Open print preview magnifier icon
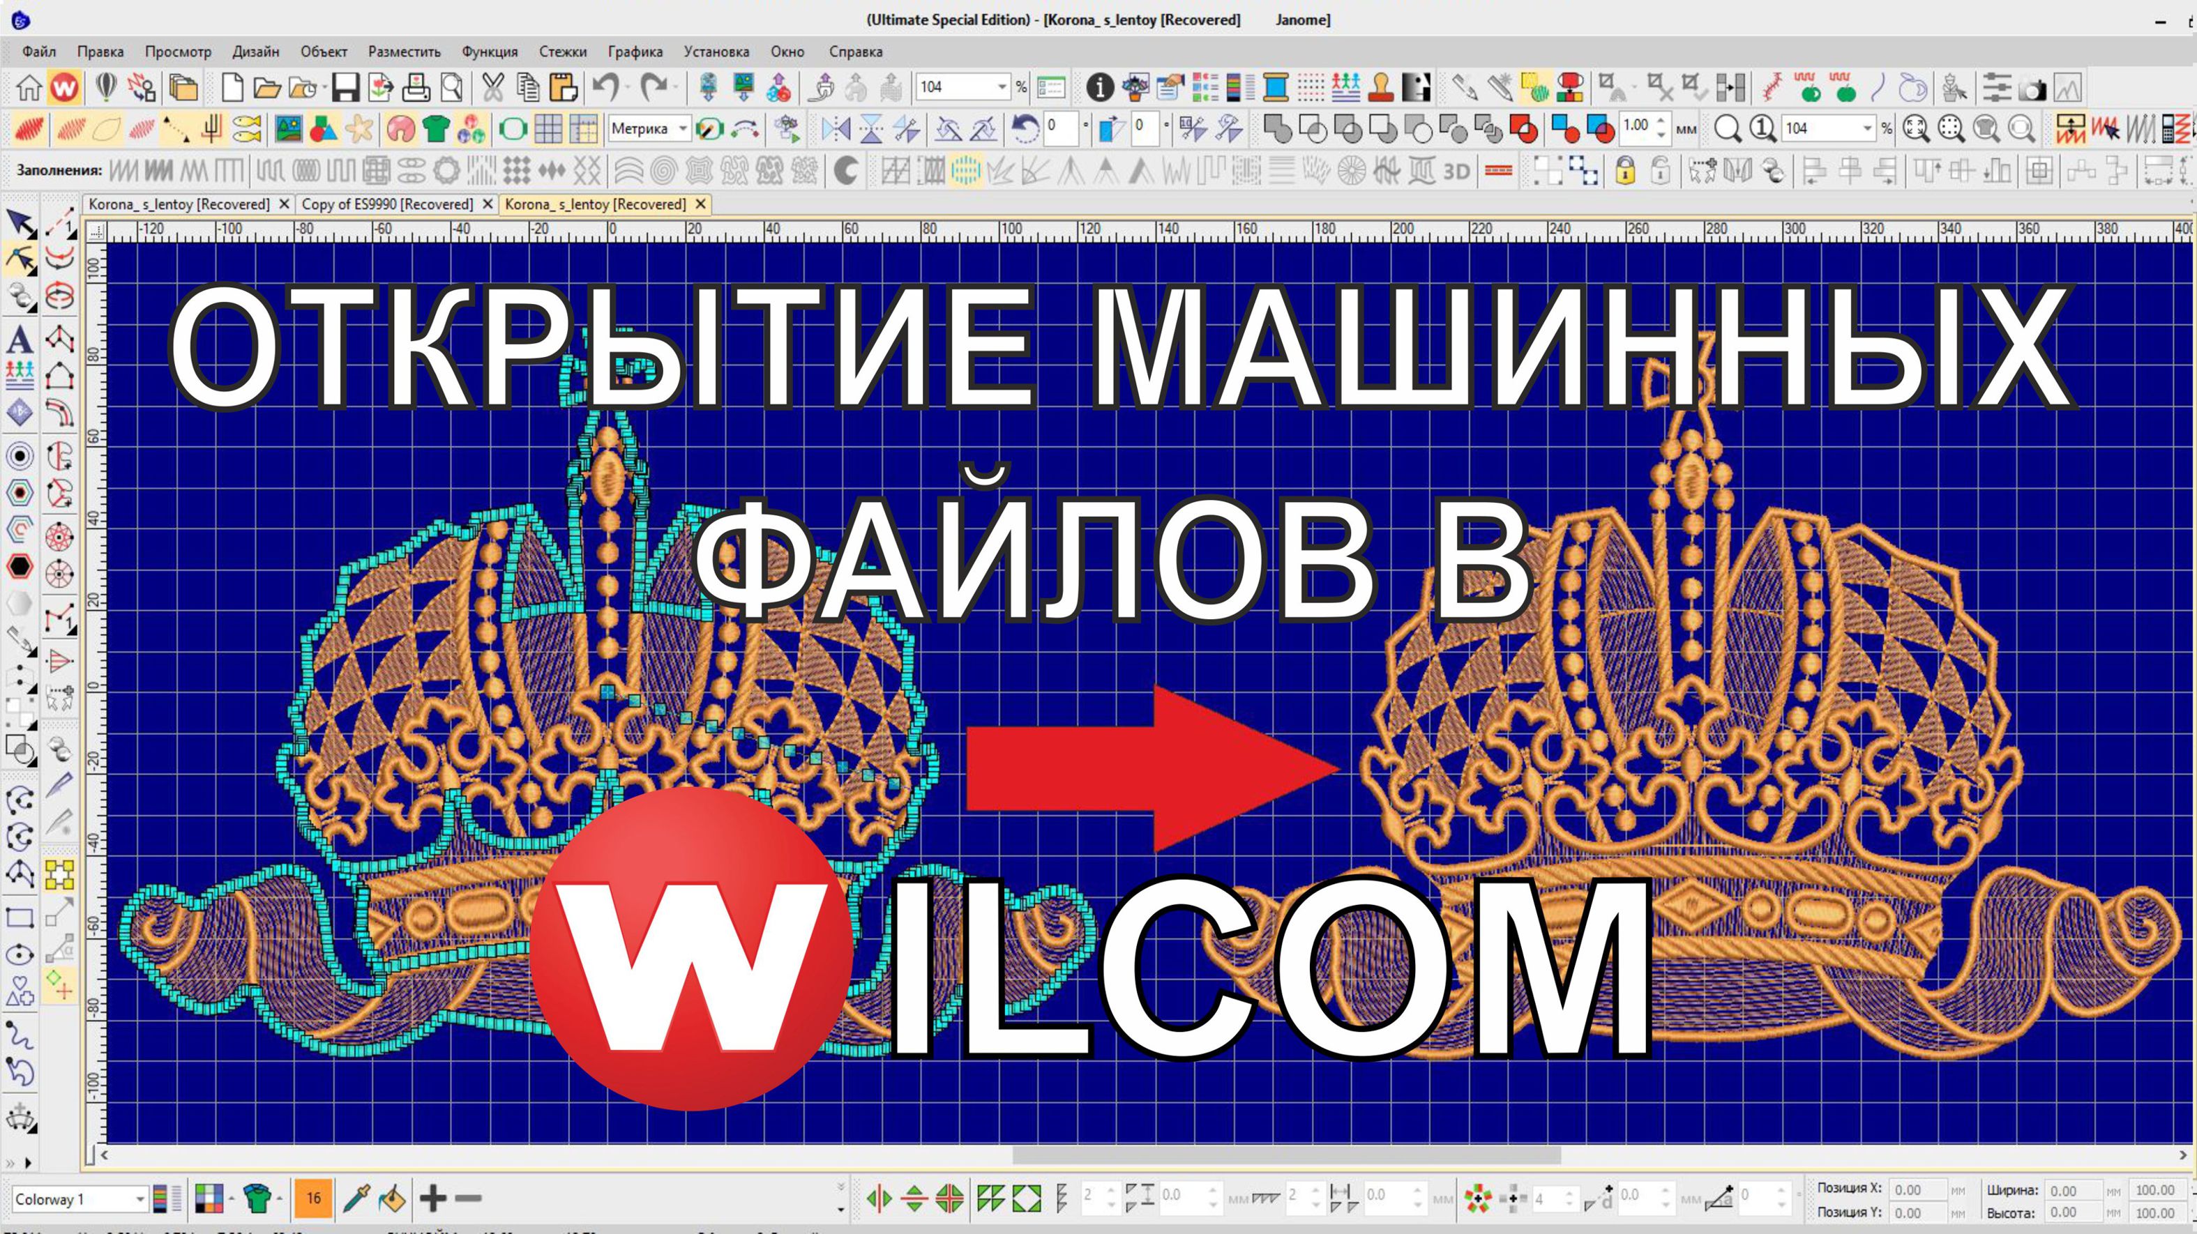Screen dimensions: 2197x1234 pos(452,87)
